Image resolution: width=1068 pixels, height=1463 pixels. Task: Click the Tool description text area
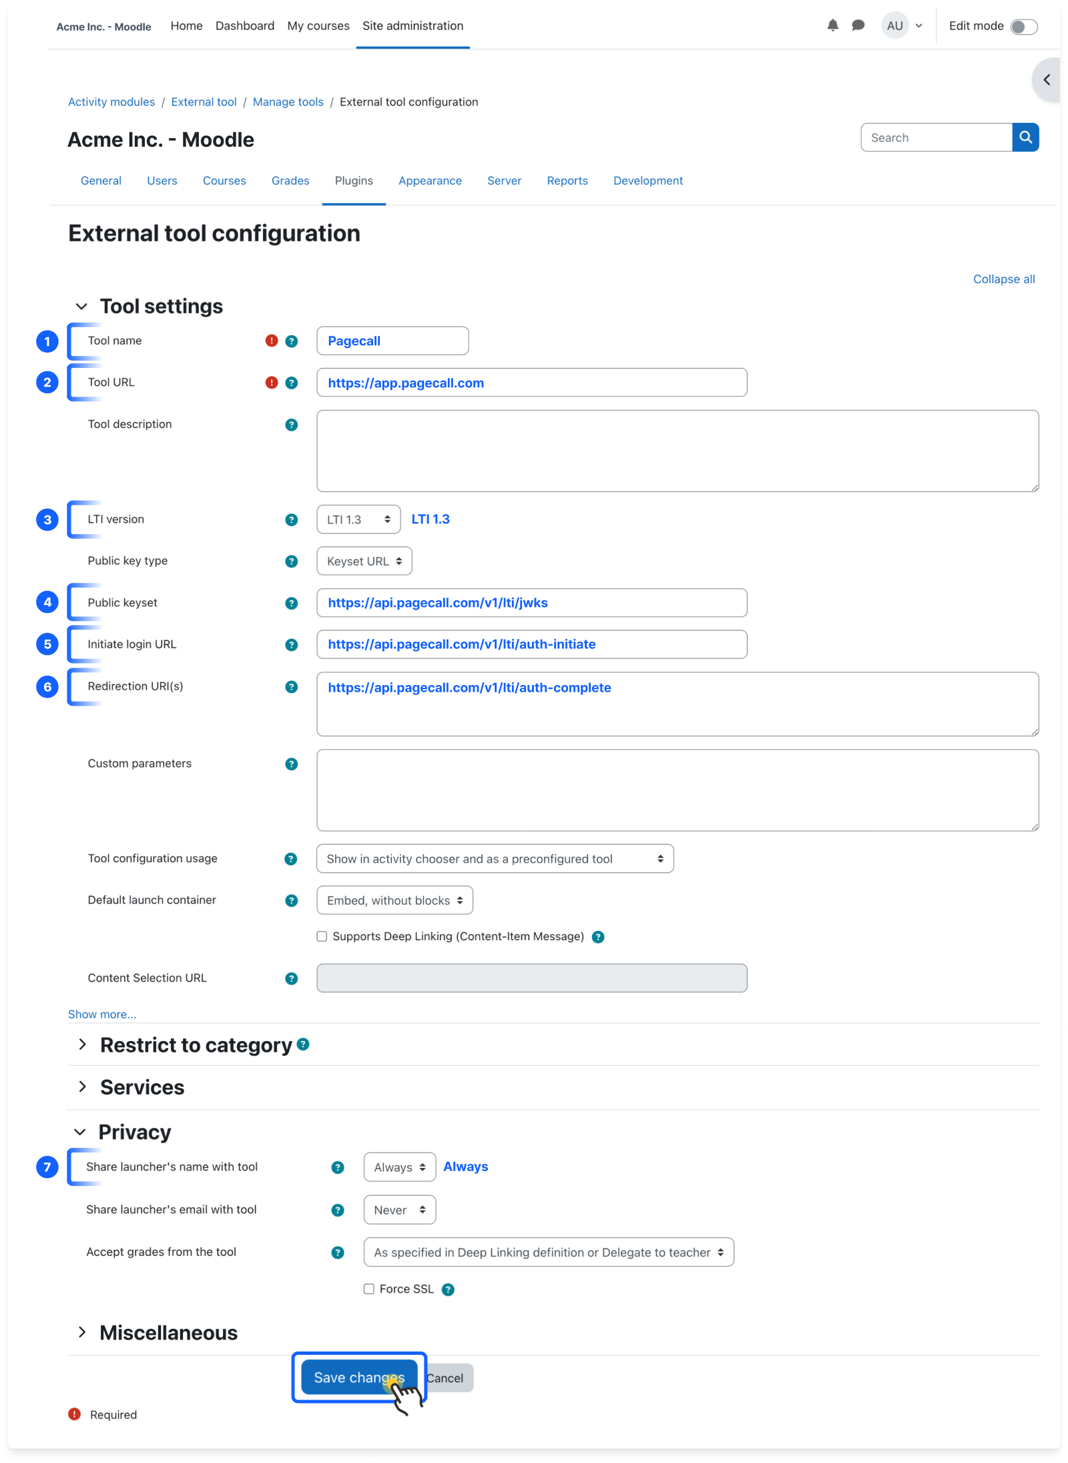tap(678, 451)
